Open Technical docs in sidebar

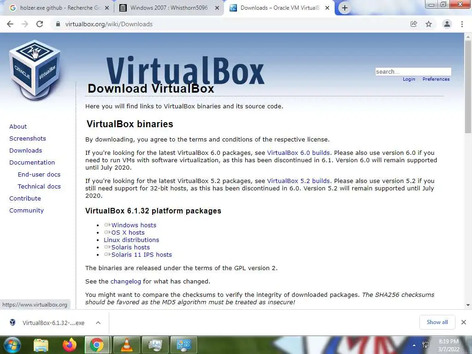click(39, 187)
